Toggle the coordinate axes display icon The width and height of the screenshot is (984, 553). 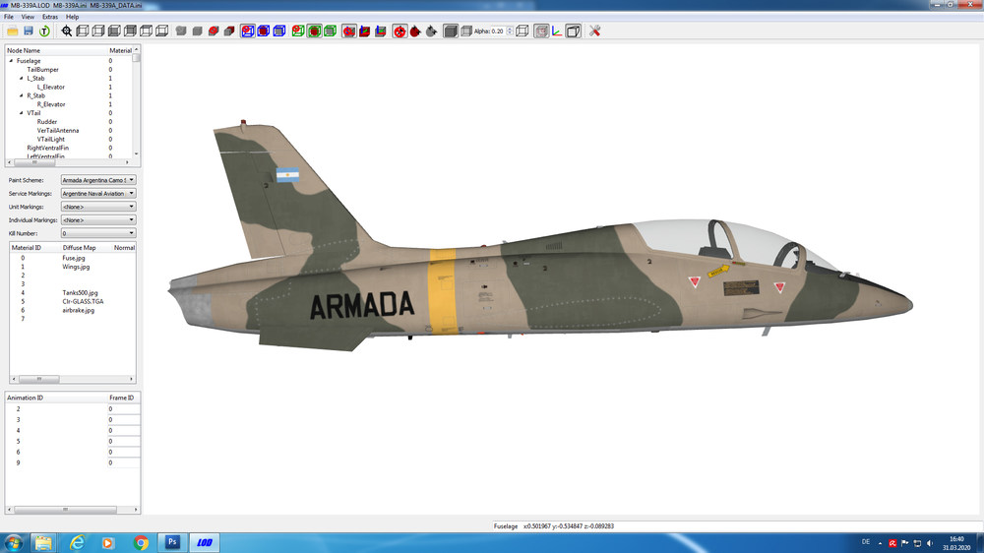[x=557, y=31]
